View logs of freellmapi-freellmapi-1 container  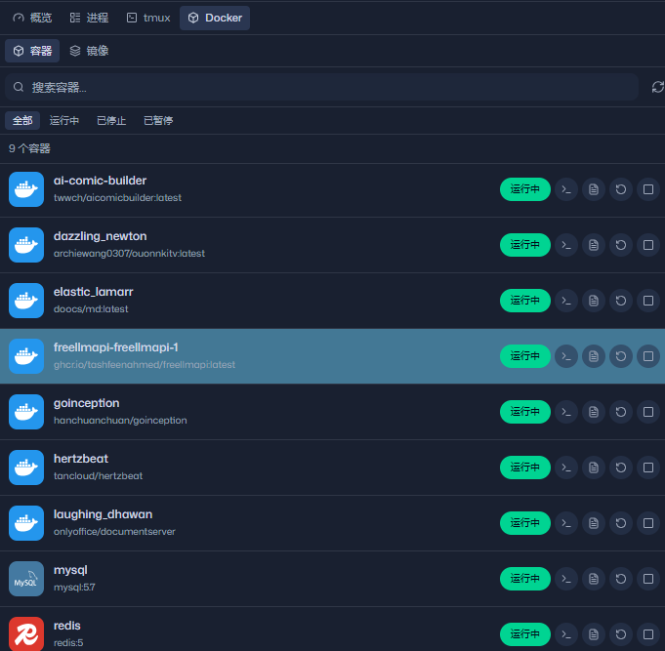pyautogui.click(x=594, y=356)
